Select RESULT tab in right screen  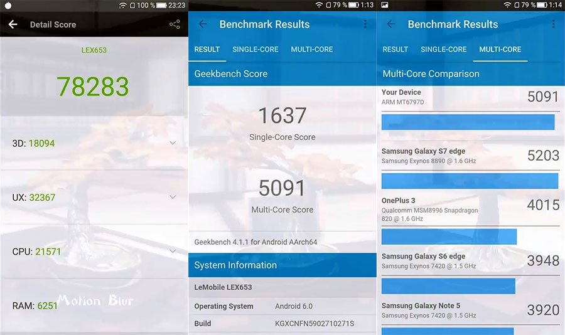pos(395,50)
